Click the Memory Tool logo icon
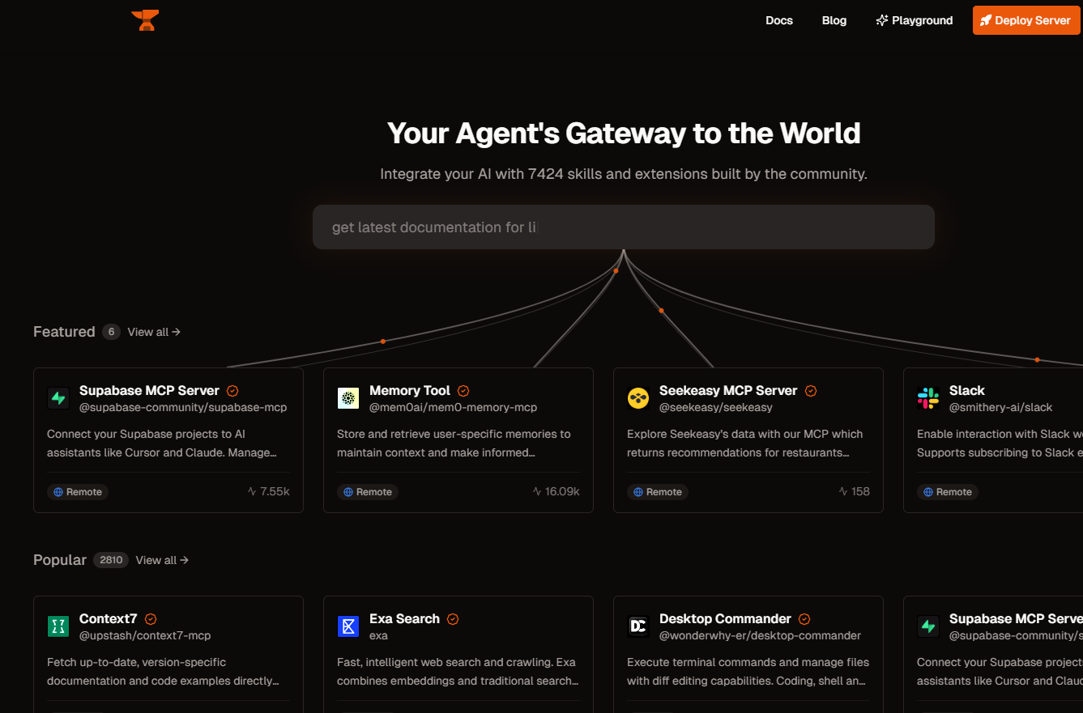The image size is (1083, 713). pos(348,398)
